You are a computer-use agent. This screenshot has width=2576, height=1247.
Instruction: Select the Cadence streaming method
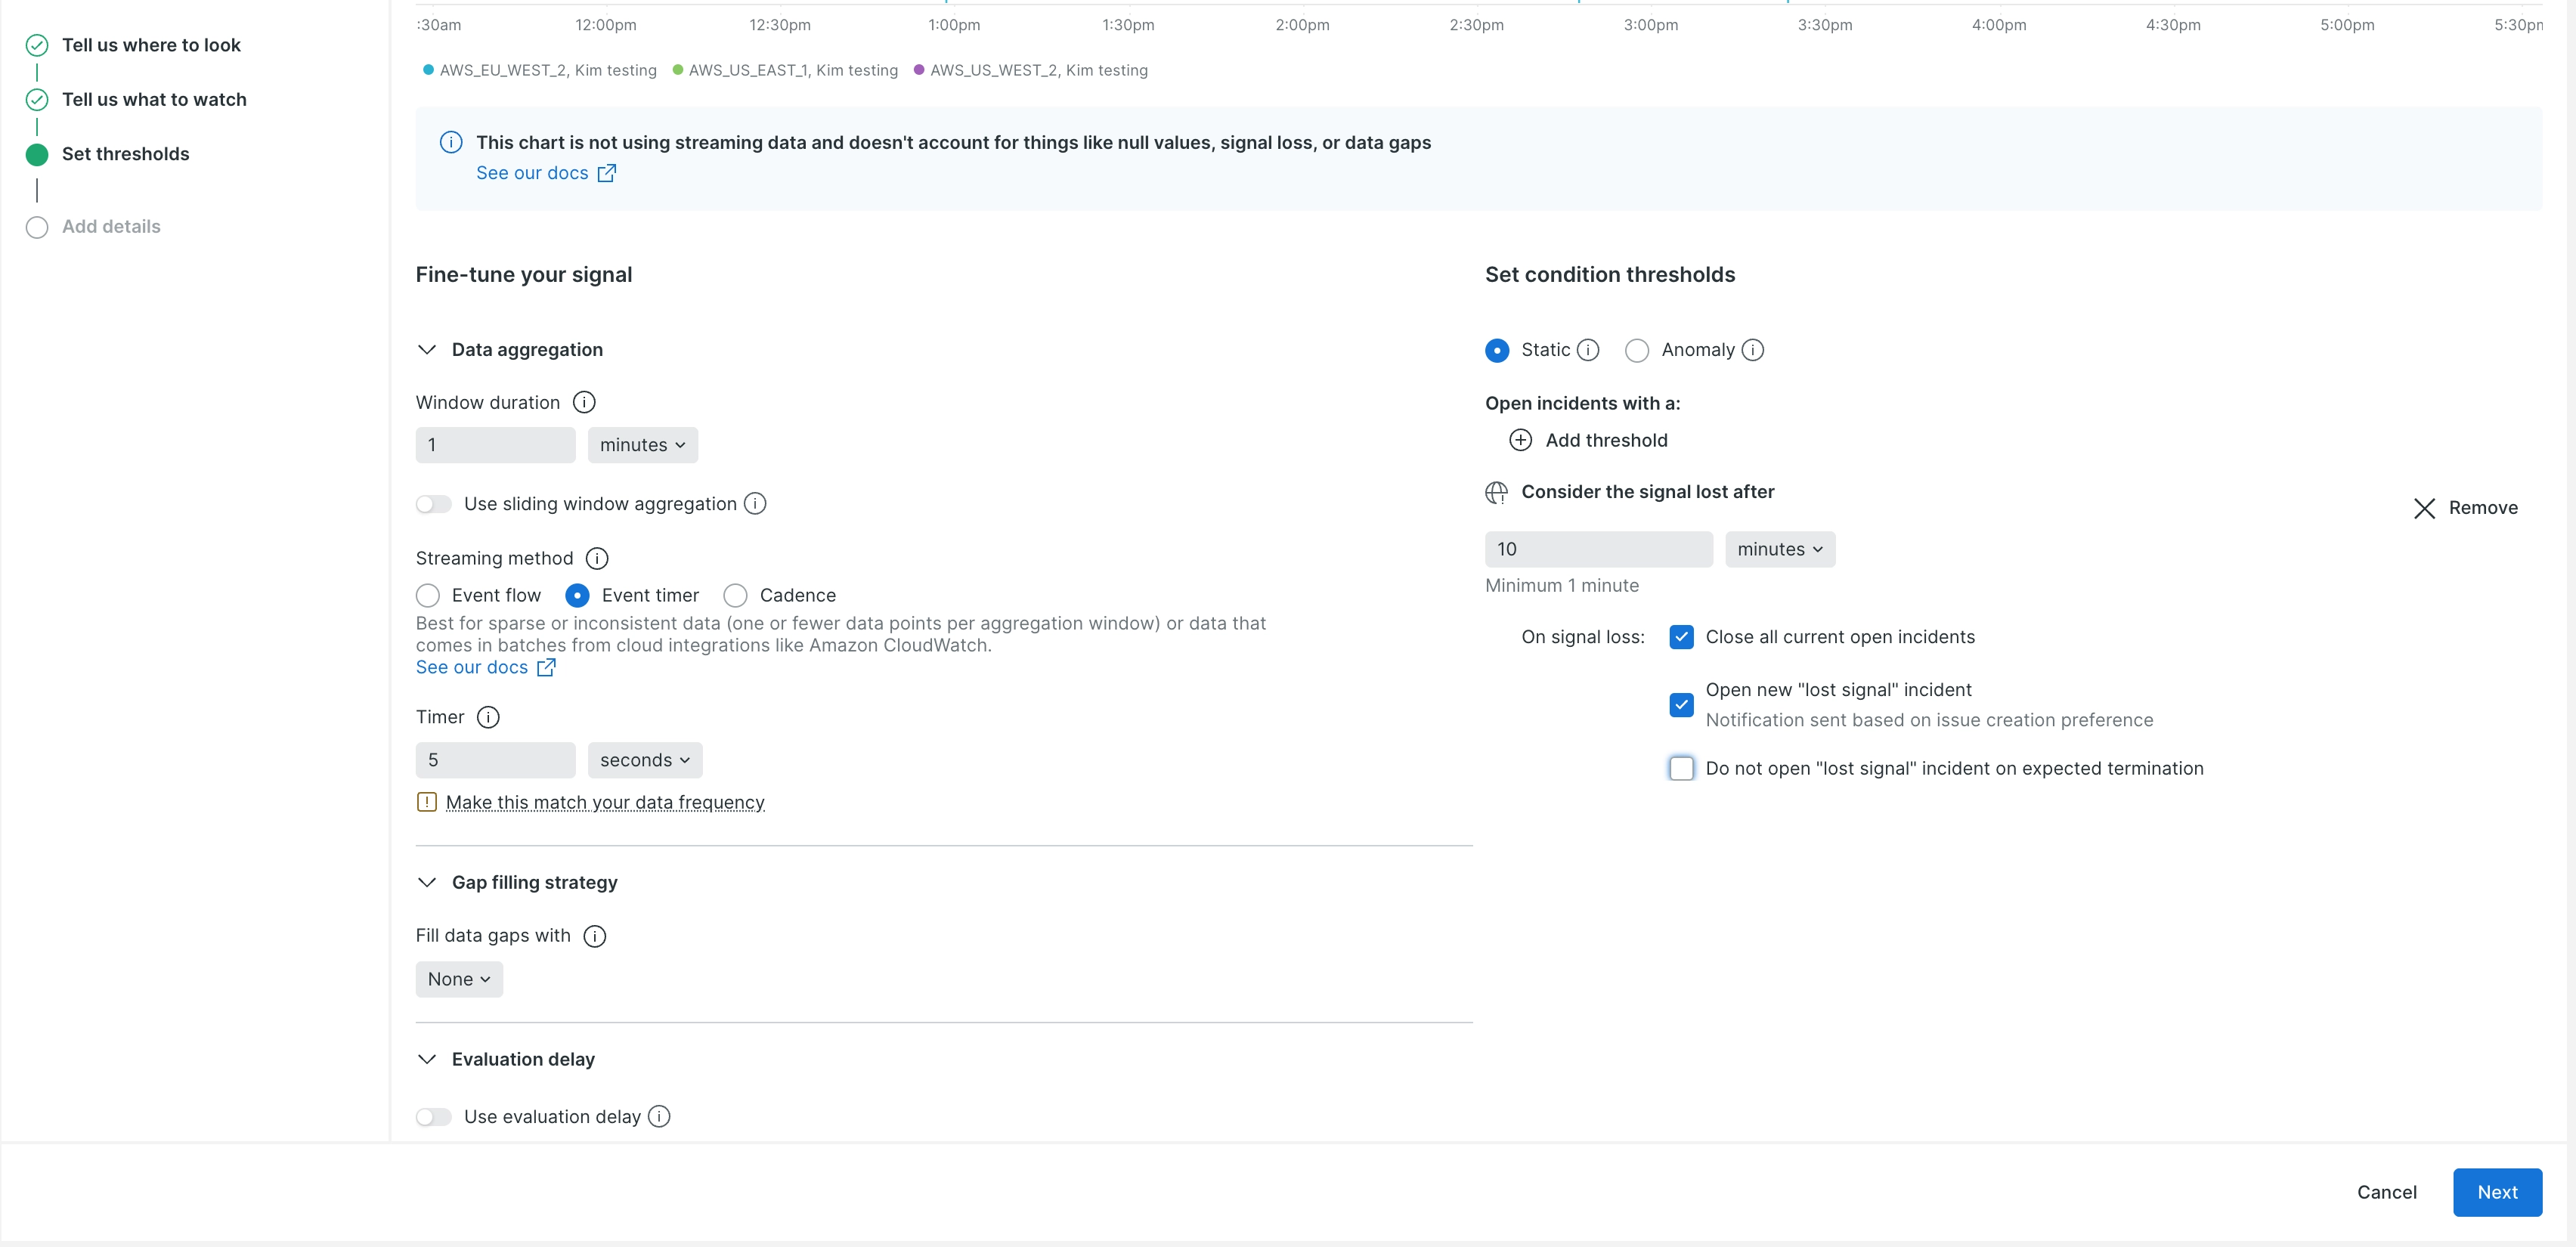pyautogui.click(x=736, y=595)
